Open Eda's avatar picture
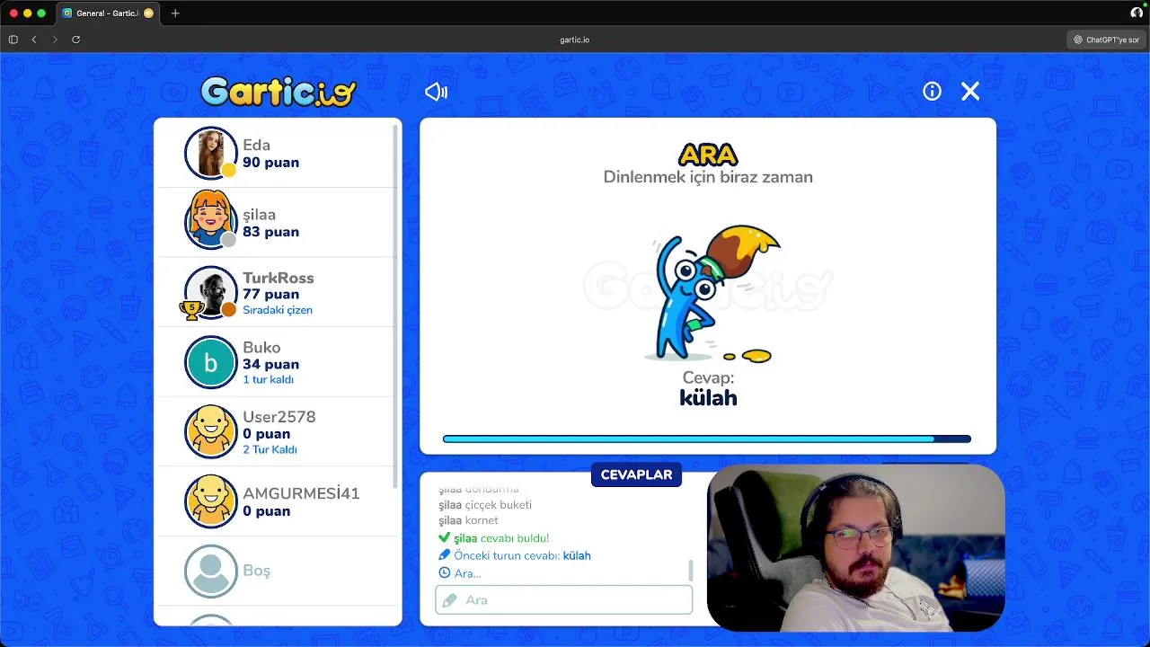 coord(211,153)
